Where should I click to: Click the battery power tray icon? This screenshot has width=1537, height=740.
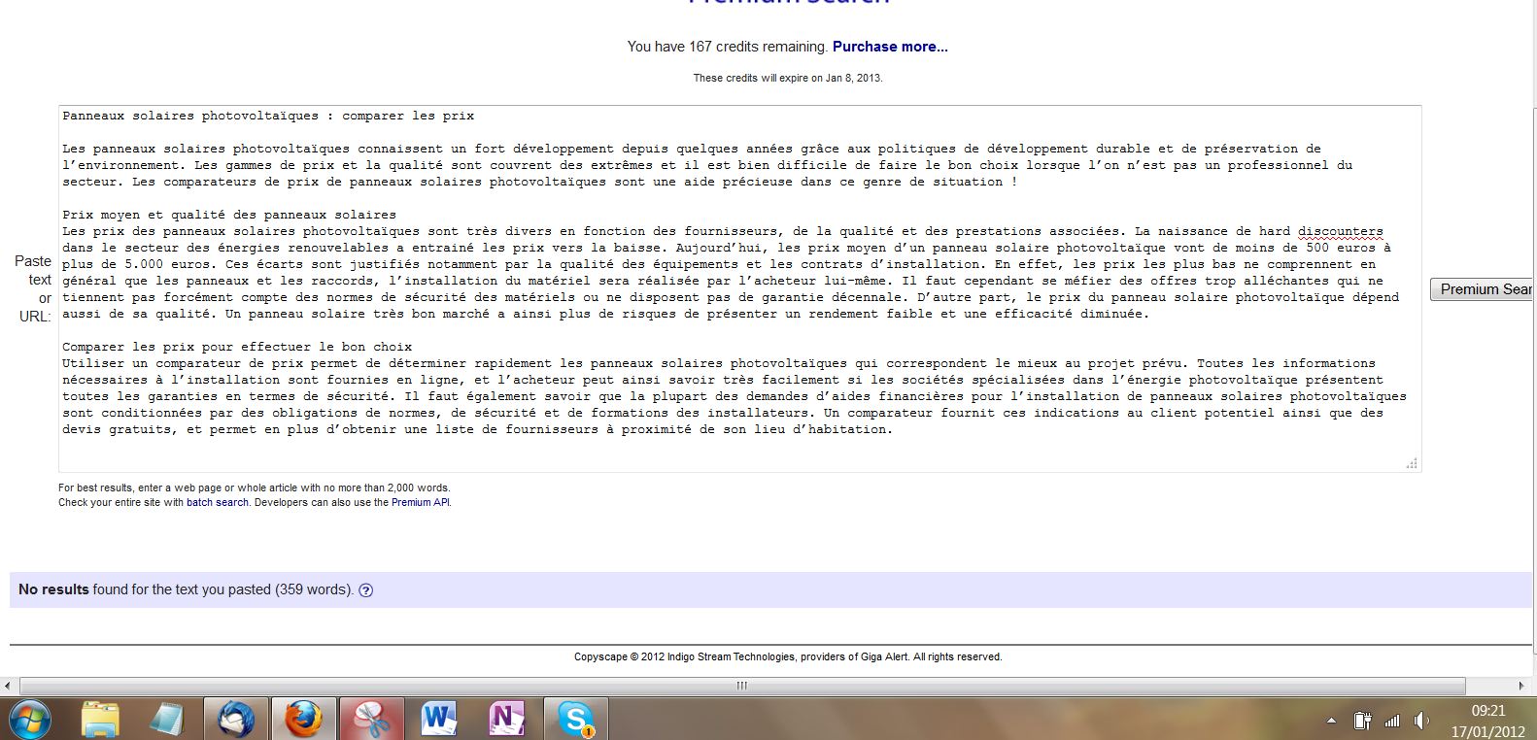(x=1362, y=721)
